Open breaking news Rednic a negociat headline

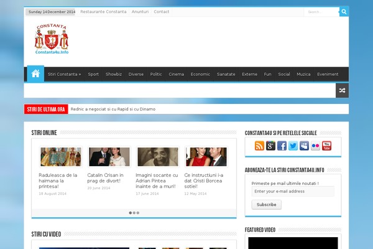click(113, 109)
